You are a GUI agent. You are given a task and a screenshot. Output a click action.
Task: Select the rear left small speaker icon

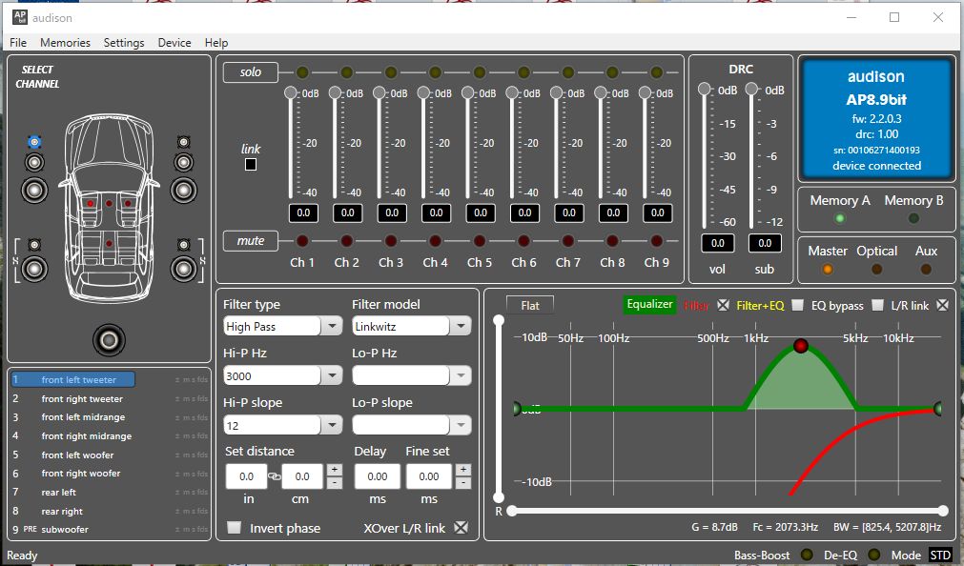[x=34, y=245]
